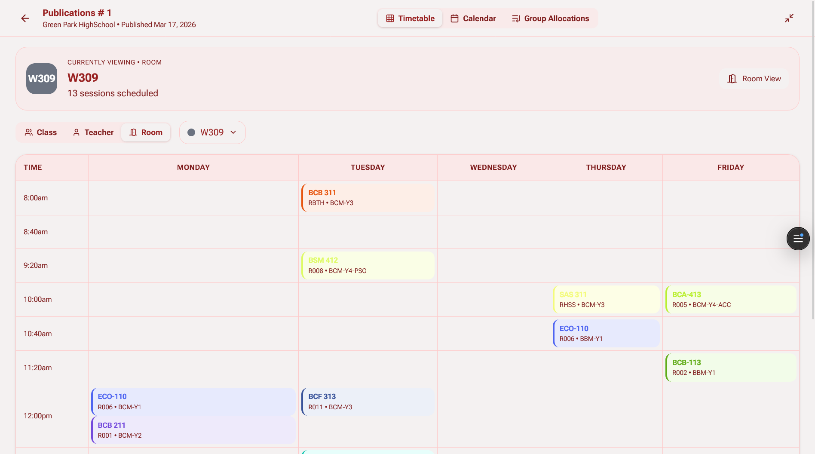The width and height of the screenshot is (815, 454).
Task: Click the gray color dot beside W309
Action: click(x=191, y=132)
